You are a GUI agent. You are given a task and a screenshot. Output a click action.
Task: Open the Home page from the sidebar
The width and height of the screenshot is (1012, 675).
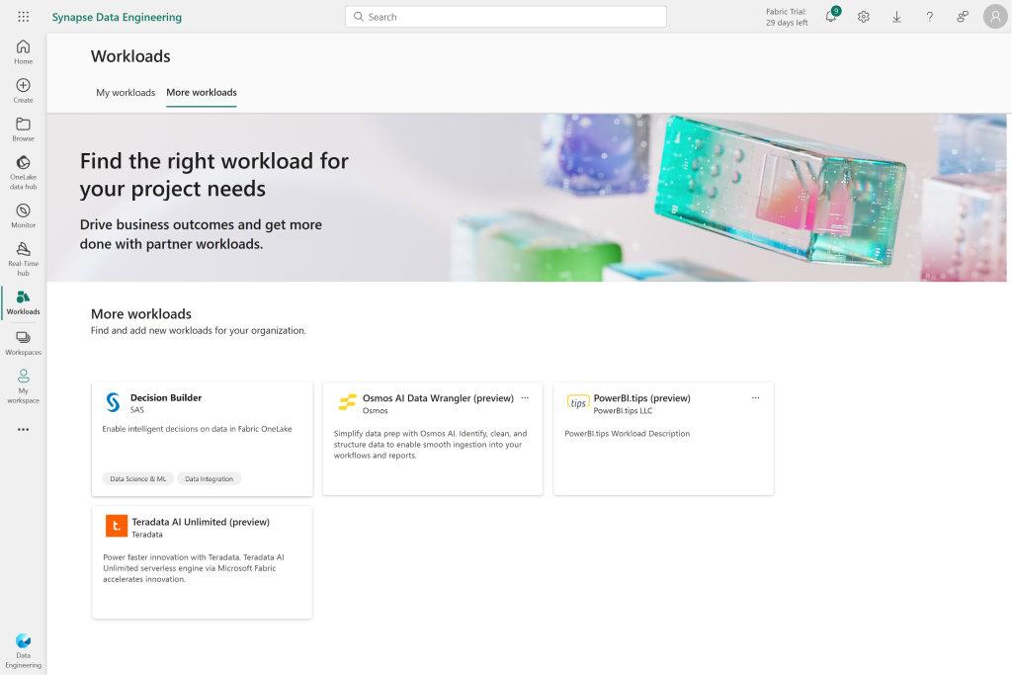[22, 49]
